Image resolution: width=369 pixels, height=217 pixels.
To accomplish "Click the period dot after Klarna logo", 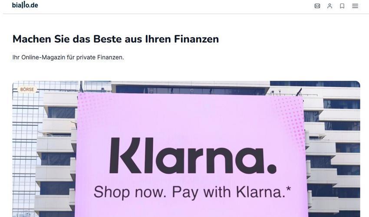I will coord(272,169).
